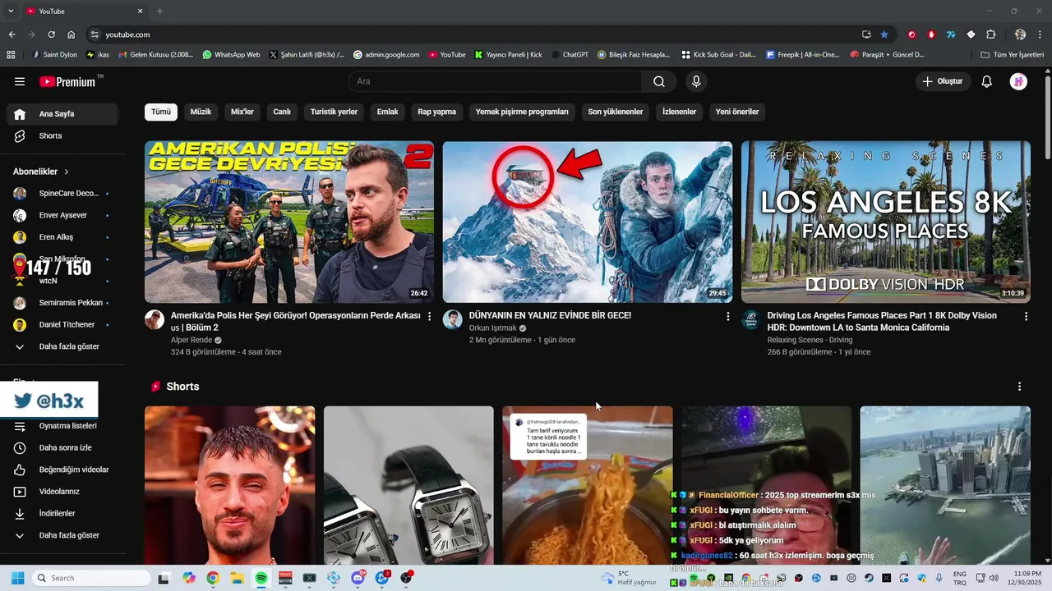The height and width of the screenshot is (591, 1052).
Task: Start voice search with the microphone
Action: [x=696, y=81]
